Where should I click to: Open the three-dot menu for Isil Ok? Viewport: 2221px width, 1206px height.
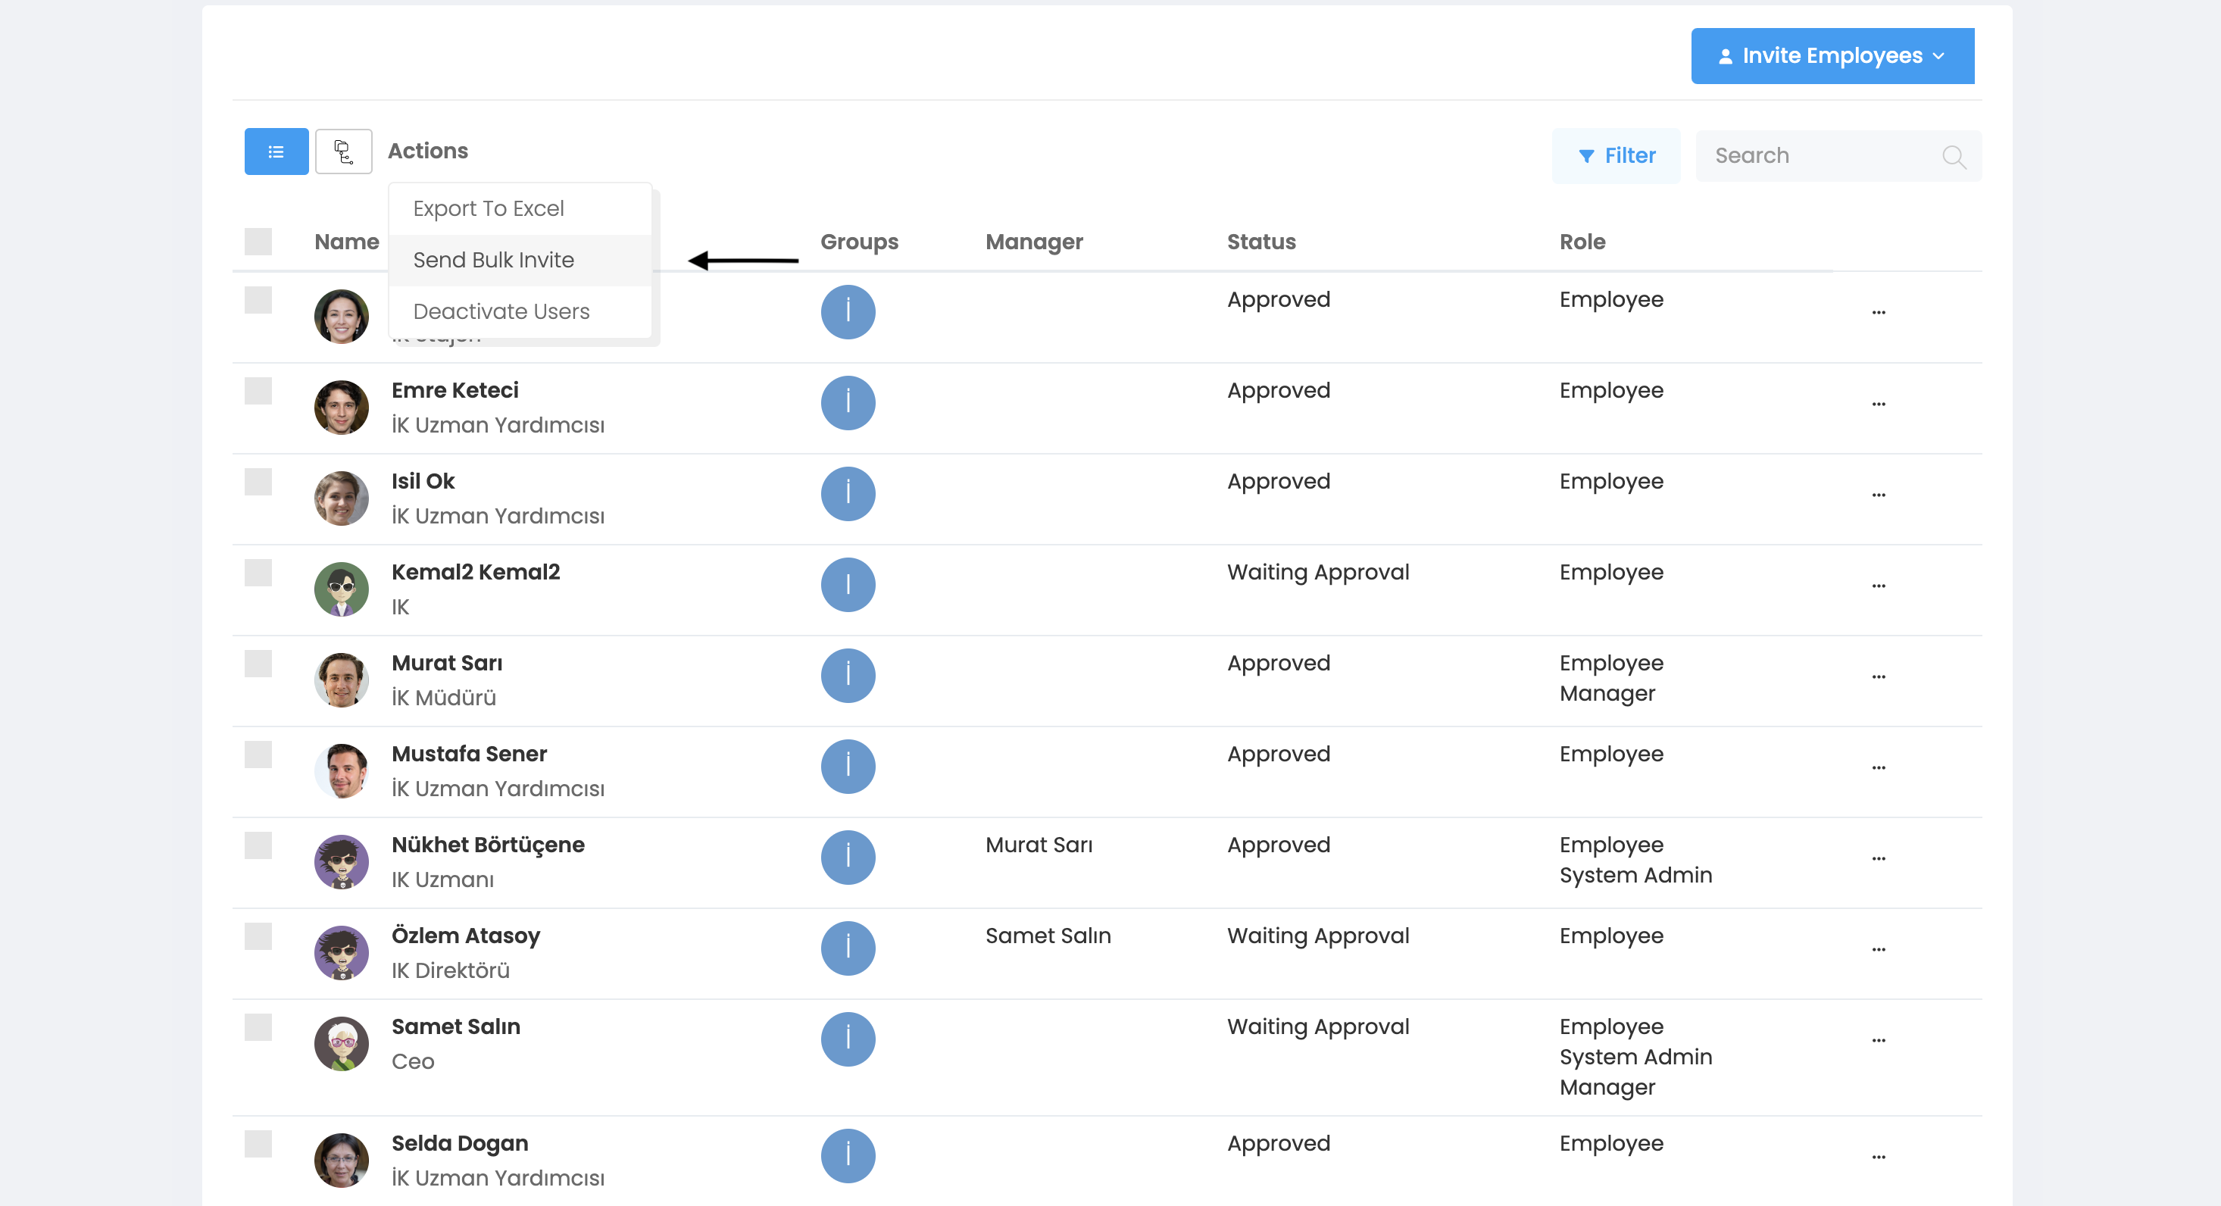coord(1878,495)
